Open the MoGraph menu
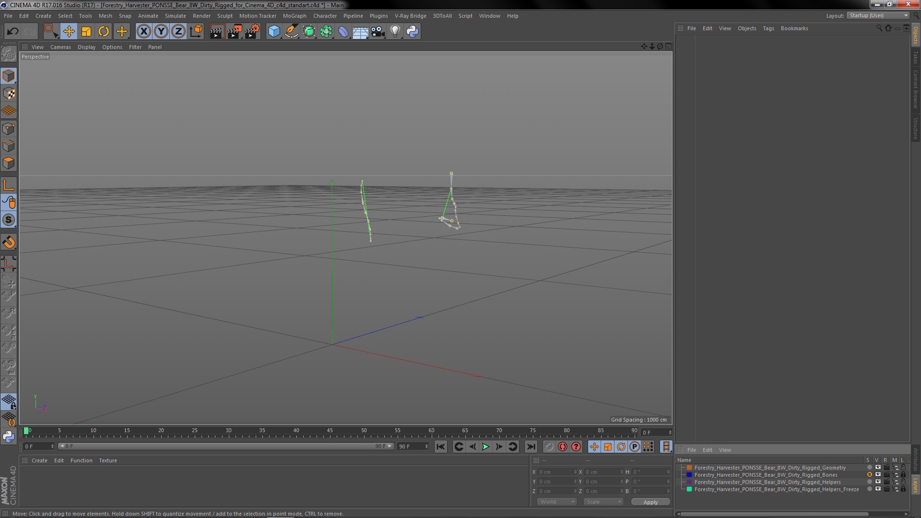 click(295, 16)
